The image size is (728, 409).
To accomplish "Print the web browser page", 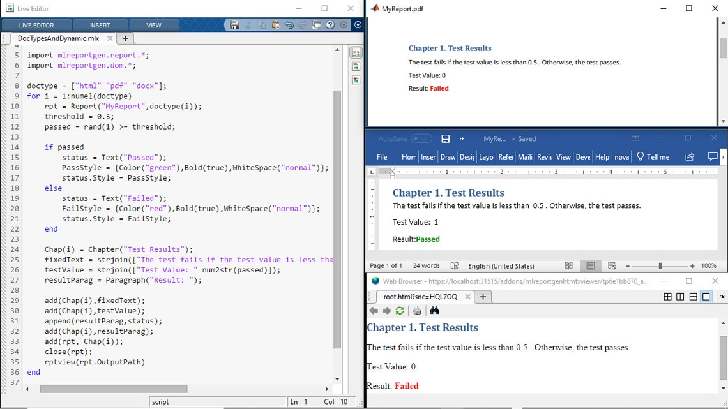I will (x=417, y=311).
